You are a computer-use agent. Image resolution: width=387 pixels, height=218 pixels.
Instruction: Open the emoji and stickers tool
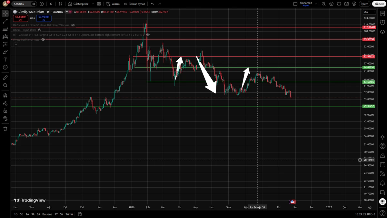pos(5,67)
